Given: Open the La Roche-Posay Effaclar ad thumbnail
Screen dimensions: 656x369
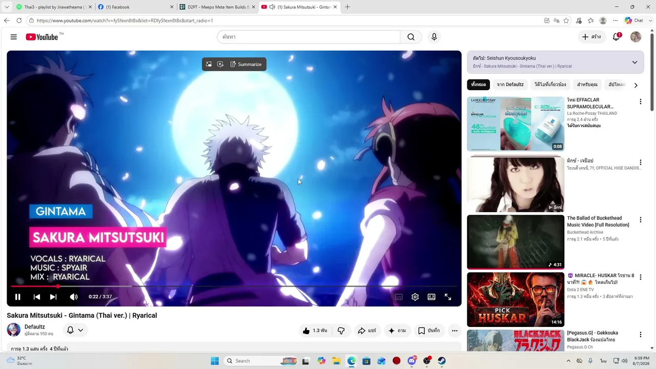Looking at the screenshot, I should point(516,124).
